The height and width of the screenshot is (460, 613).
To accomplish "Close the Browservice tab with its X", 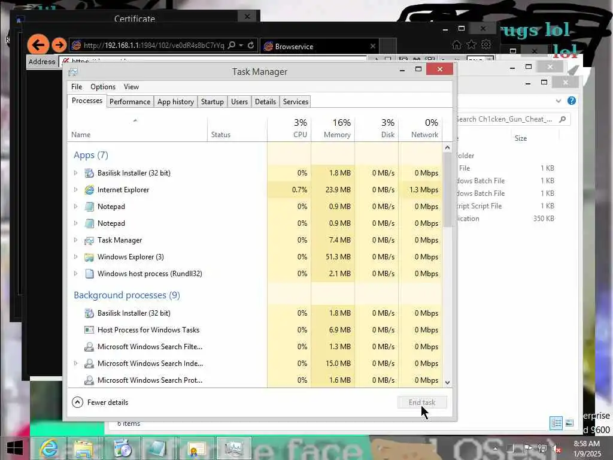I will [x=372, y=46].
